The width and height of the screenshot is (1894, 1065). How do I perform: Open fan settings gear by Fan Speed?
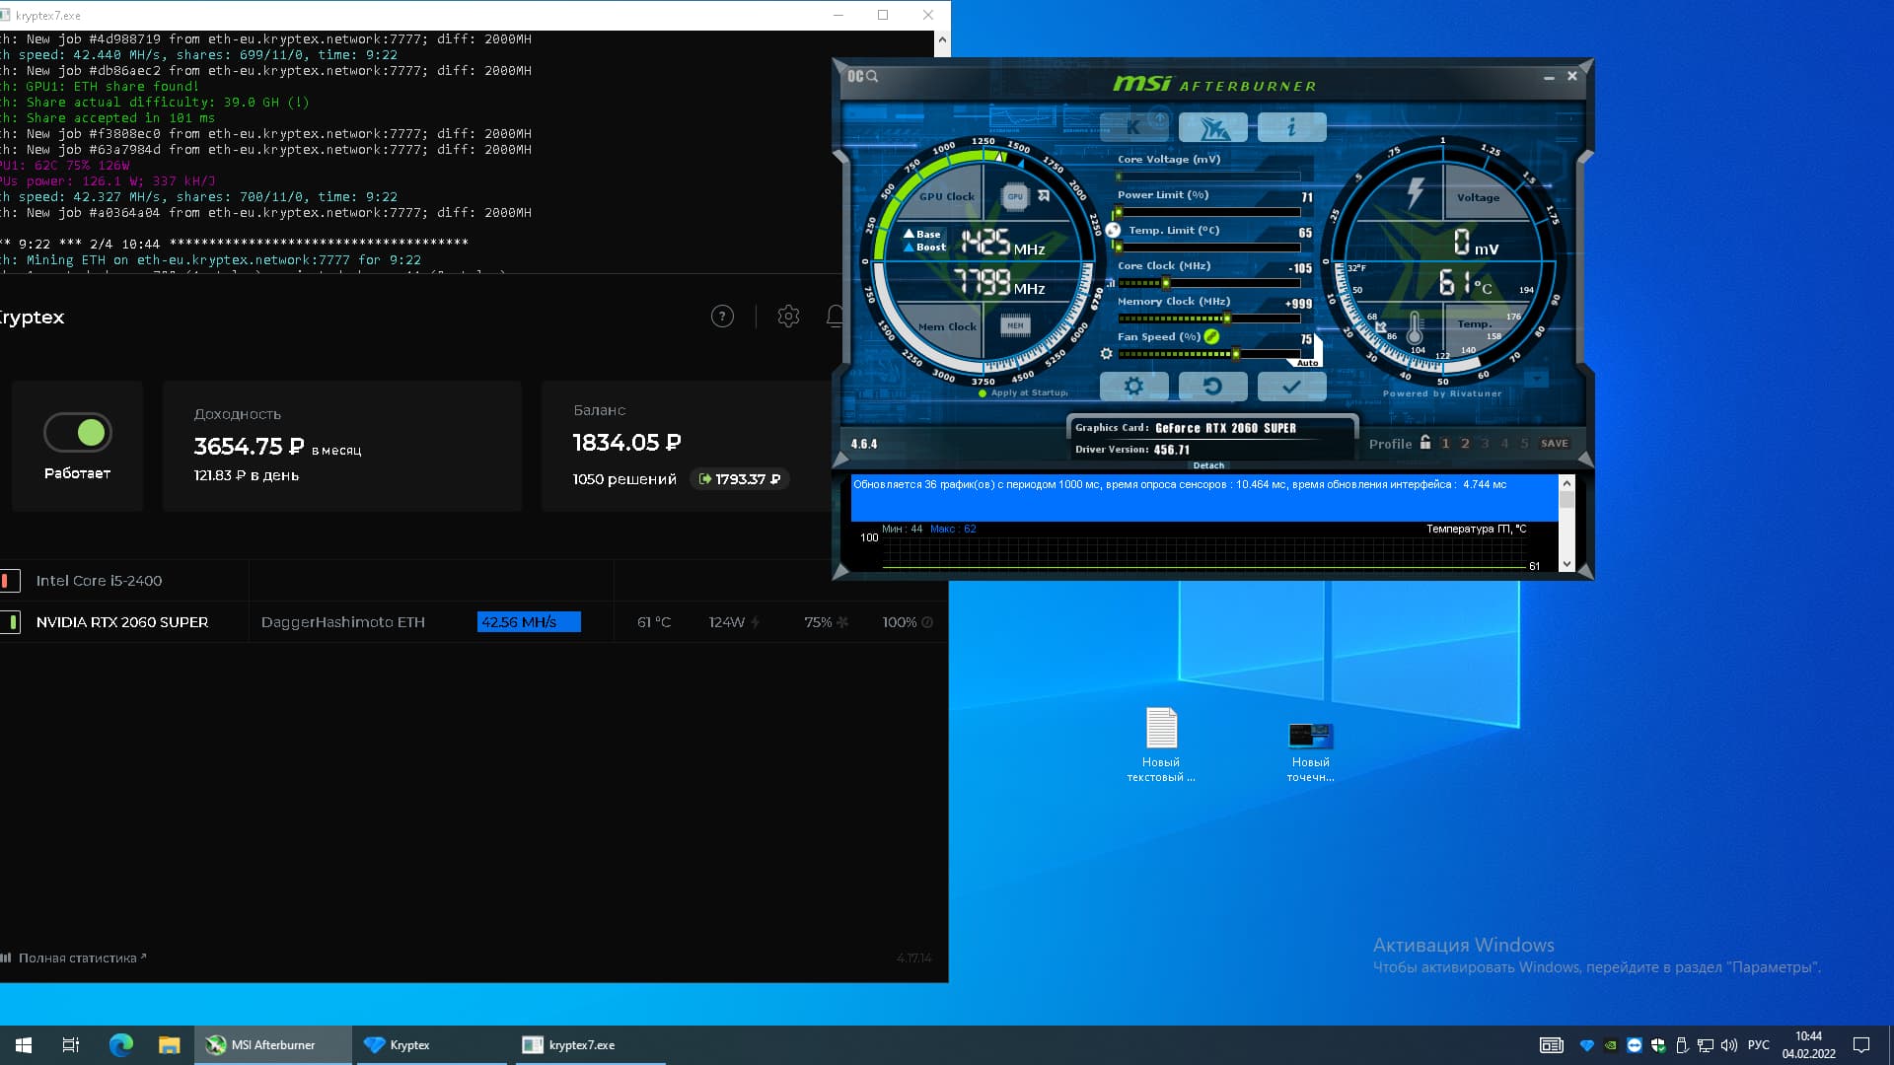1106,353
